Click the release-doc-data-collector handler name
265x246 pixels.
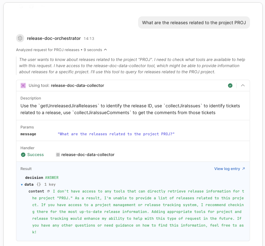point(88,155)
